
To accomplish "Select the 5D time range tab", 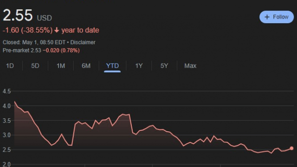I will (x=35, y=66).
